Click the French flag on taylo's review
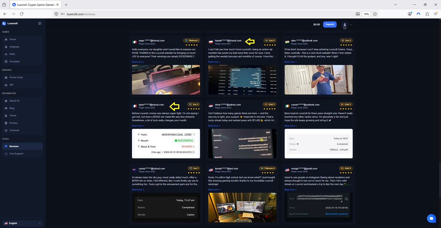Image resolution: width=441 pixels, height=228 pixels. click(x=135, y=106)
